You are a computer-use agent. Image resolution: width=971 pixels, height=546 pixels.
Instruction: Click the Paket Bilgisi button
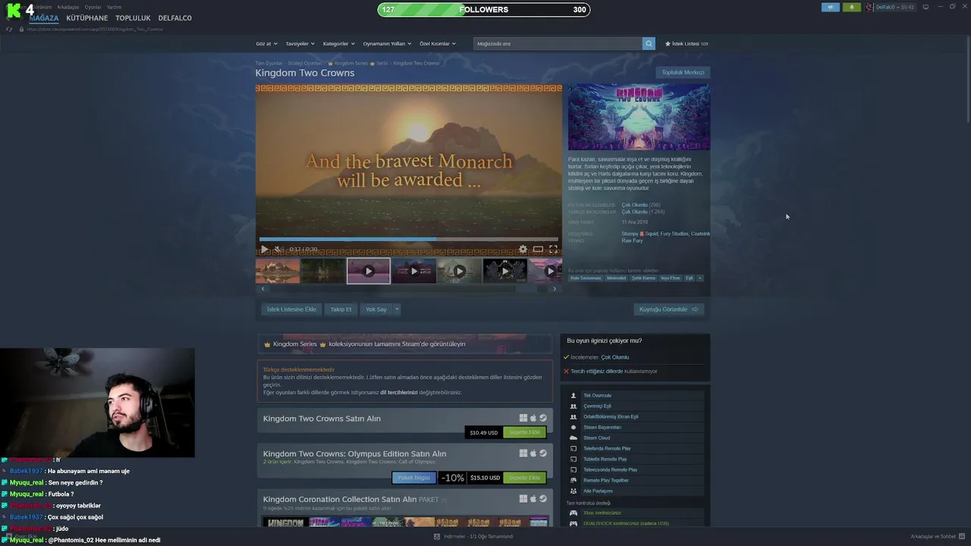tap(414, 478)
